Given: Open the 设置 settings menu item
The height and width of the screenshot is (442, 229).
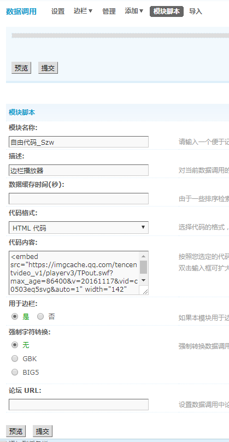Looking at the screenshot, I should [58, 11].
